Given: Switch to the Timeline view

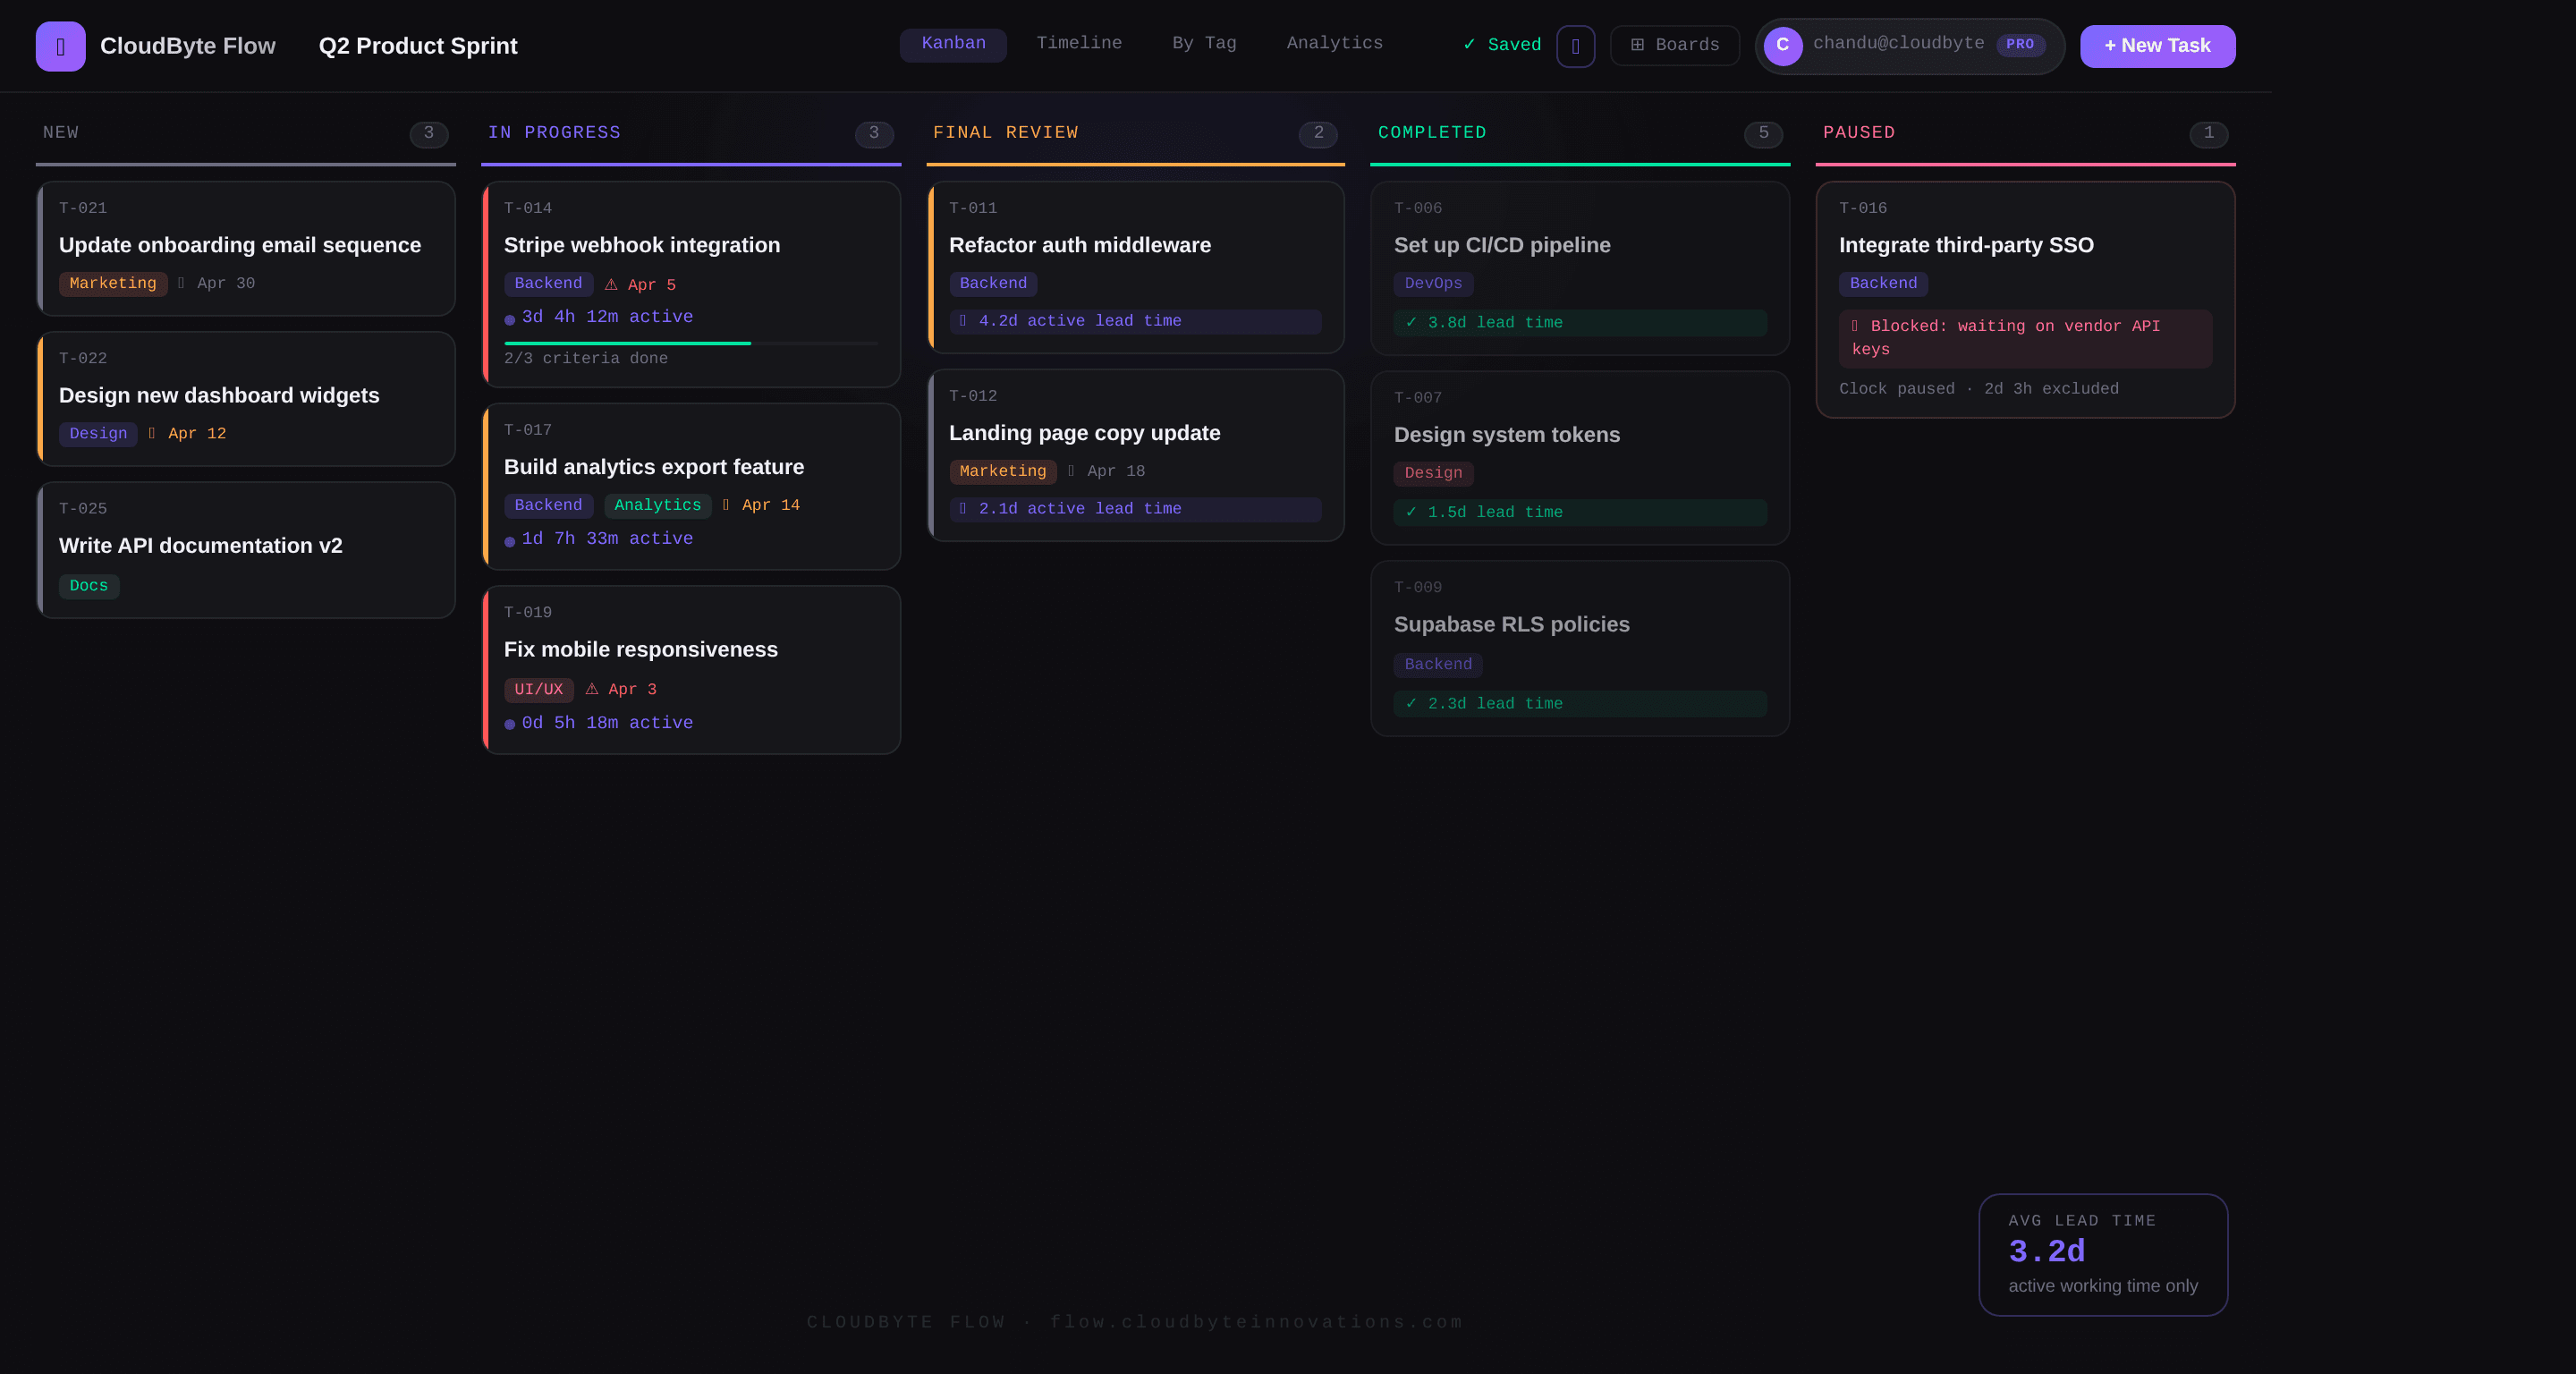Looking at the screenshot, I should coord(1079,42).
